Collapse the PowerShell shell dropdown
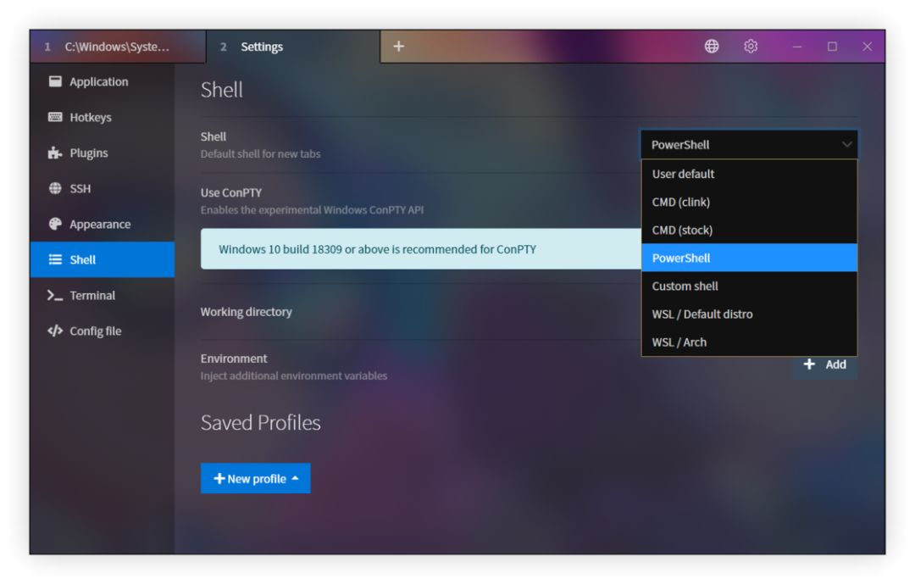Image resolution: width=915 pixels, height=584 pixels. click(749, 145)
